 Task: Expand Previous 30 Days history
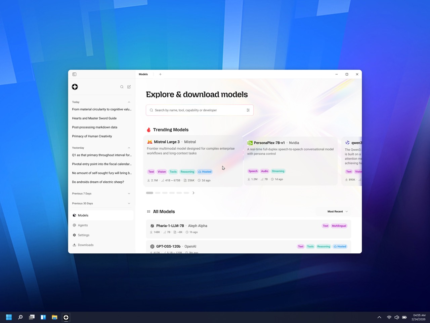click(x=129, y=204)
